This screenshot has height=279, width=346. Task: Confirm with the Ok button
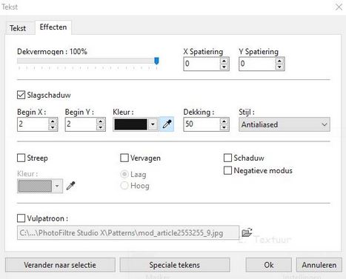[x=269, y=265]
